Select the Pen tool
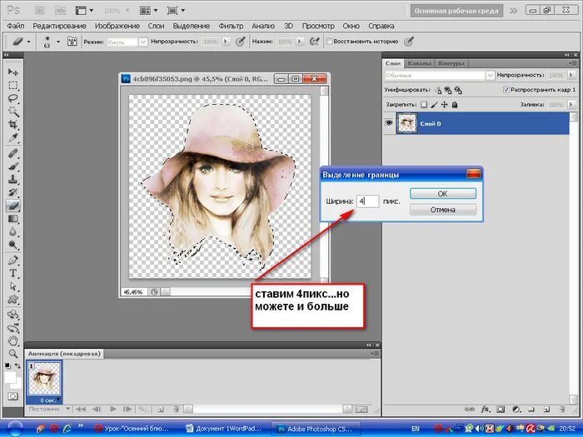The width and height of the screenshot is (583, 437). coord(13,260)
